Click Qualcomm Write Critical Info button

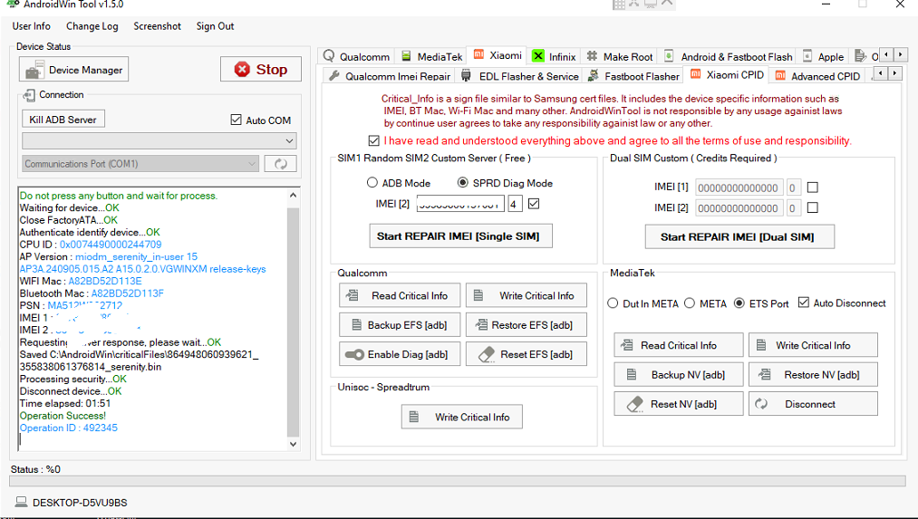(526, 295)
